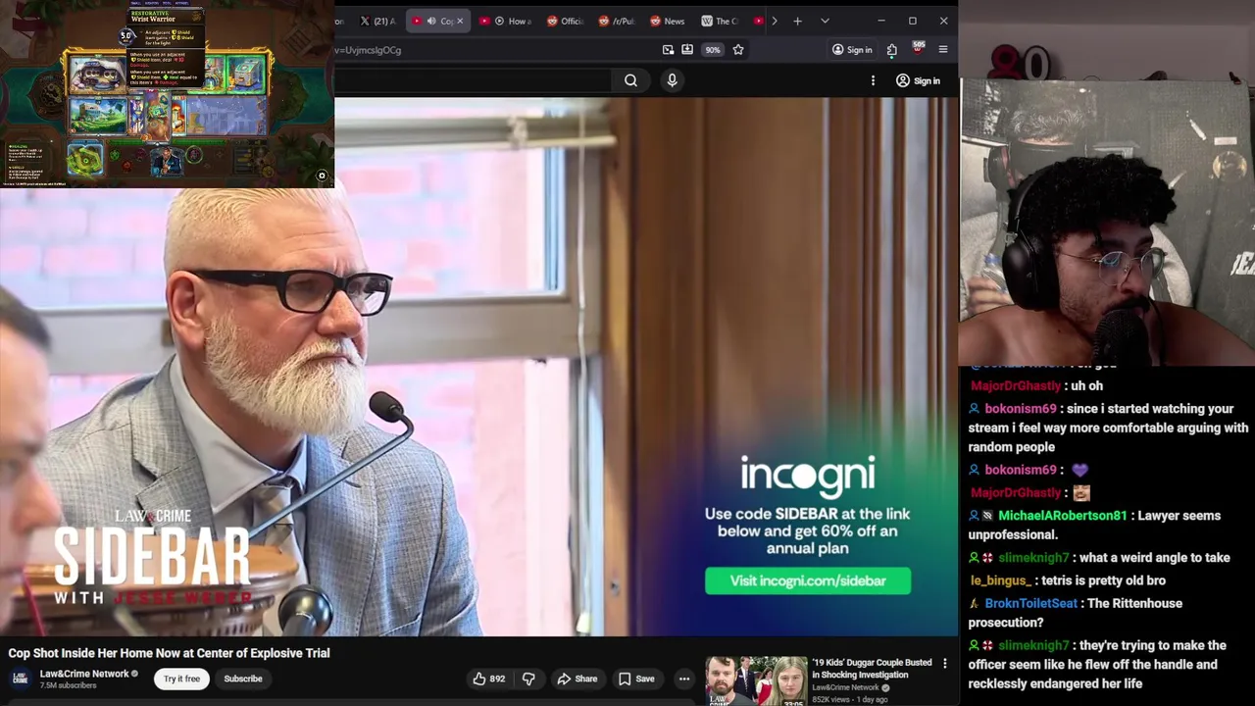
Task: Open YouTube settings three-dot menu
Action: coord(873,80)
